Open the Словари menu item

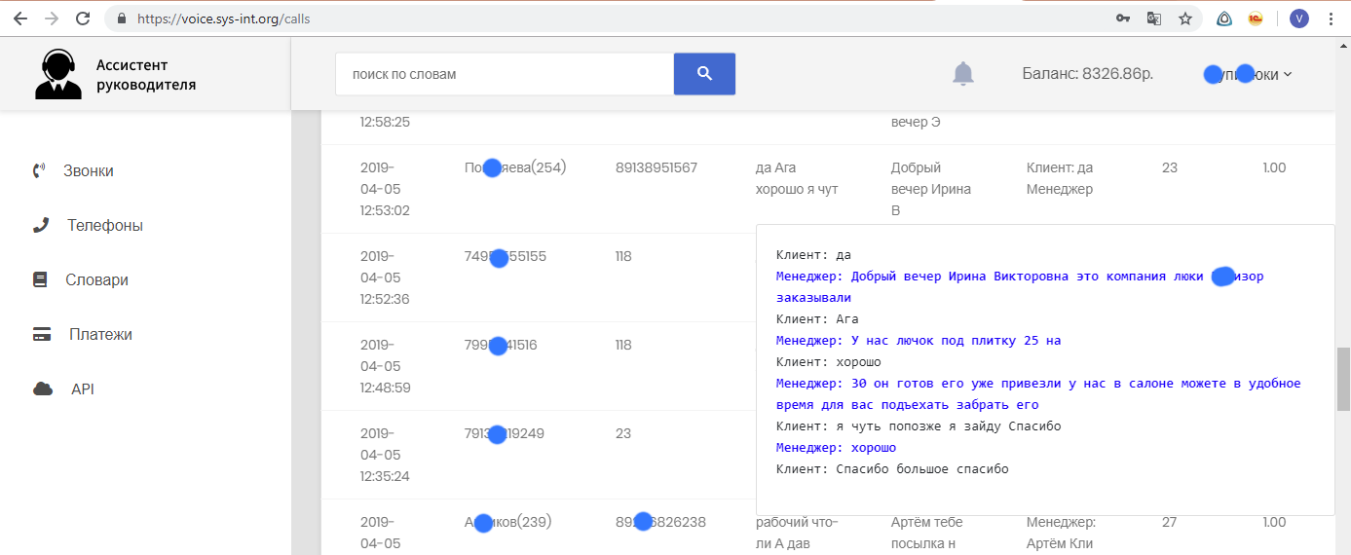tap(96, 279)
